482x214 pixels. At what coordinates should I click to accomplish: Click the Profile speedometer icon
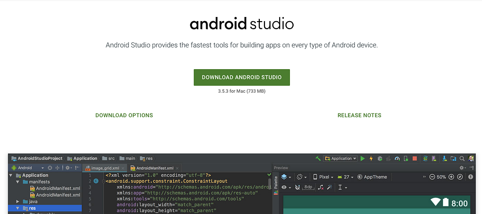397,159
